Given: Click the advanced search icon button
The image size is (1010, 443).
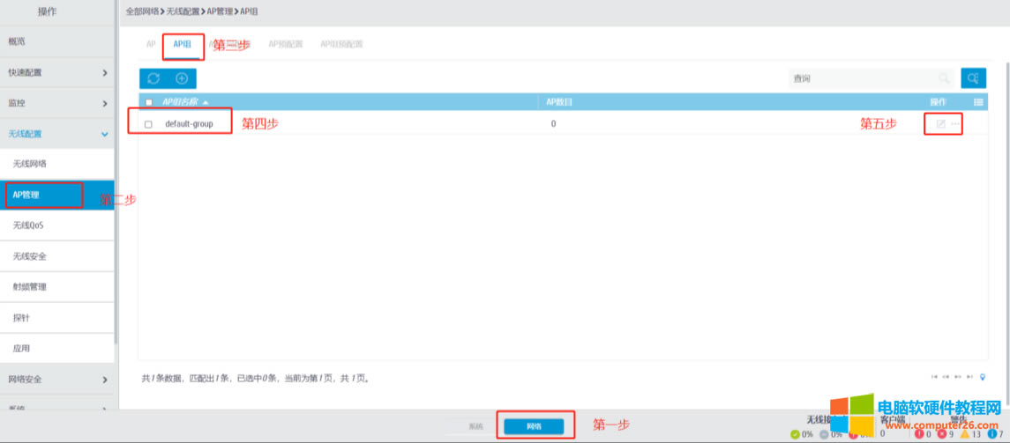Looking at the screenshot, I should pos(973,78).
